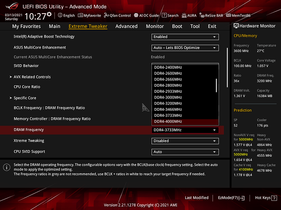
Task: Switch to EzMode(F7)
Action: click(231, 198)
